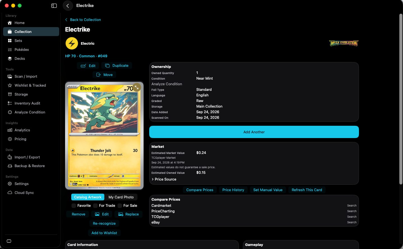Click the Pokédex list icon
The image size is (403, 249).
point(10,49)
